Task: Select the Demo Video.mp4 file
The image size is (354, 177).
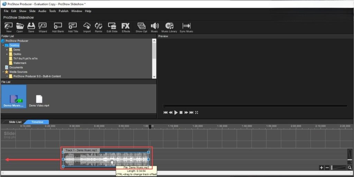Action: coord(39,101)
